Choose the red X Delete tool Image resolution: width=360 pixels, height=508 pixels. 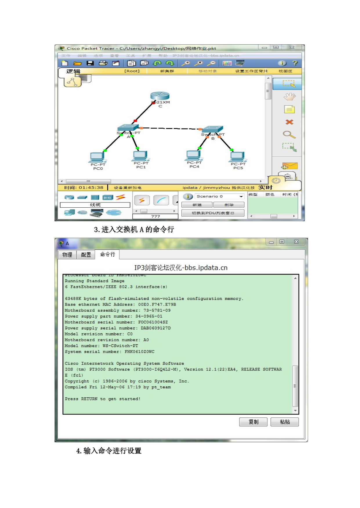(289, 122)
